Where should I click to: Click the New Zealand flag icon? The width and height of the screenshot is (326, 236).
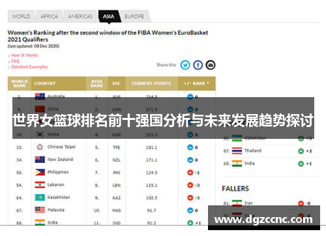[40, 160]
